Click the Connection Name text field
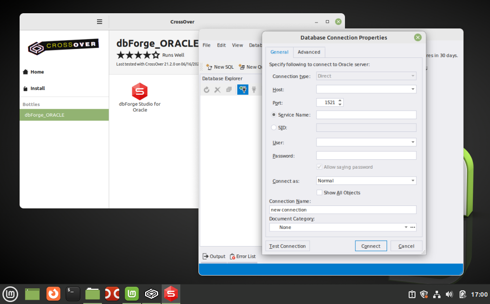Screen dimensions: 490x304 tap(343, 209)
